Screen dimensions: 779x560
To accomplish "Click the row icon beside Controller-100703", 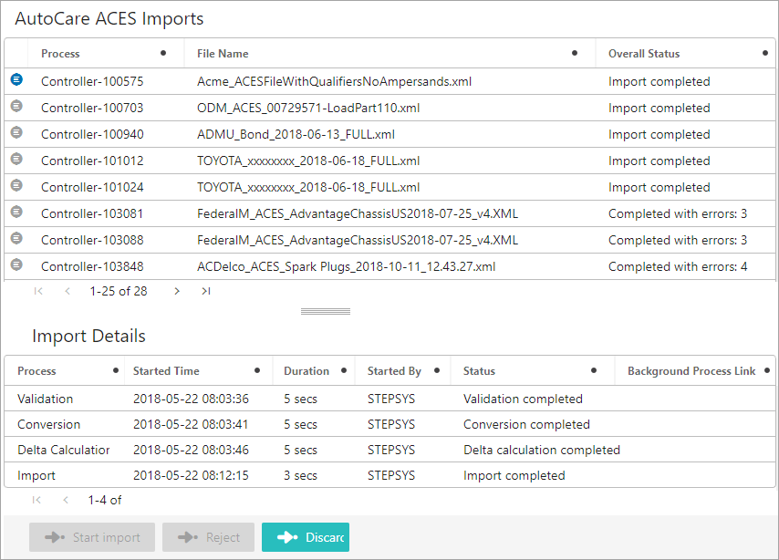I will point(16,106).
